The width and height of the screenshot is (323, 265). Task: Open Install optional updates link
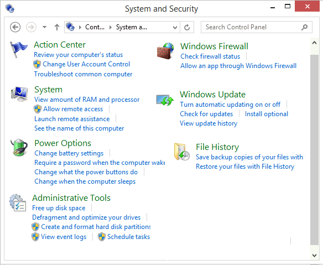pos(267,114)
